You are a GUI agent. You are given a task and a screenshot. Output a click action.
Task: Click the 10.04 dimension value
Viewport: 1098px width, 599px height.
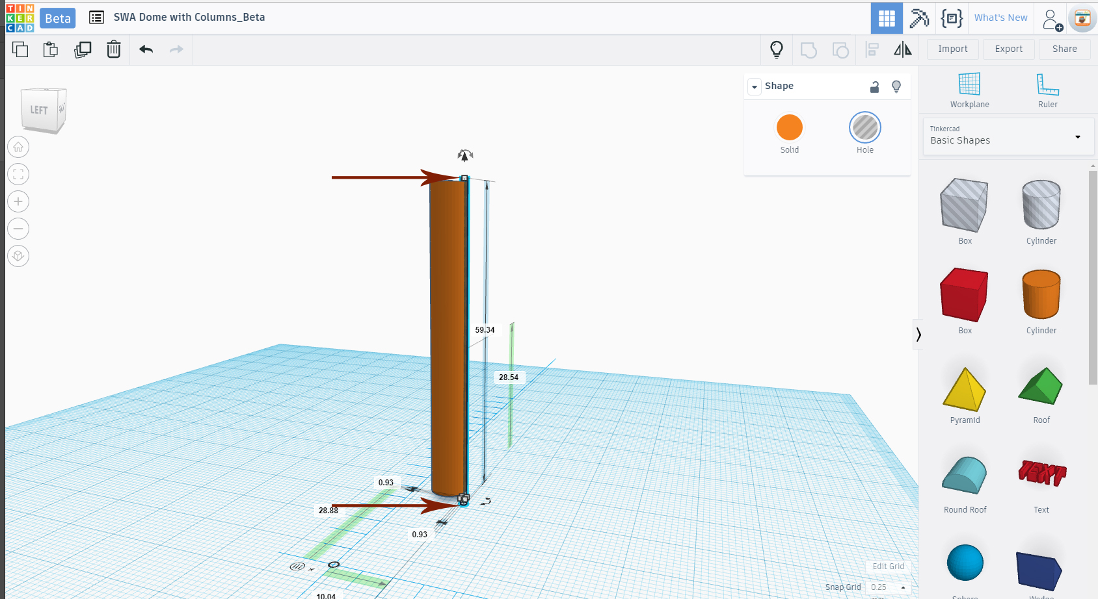click(326, 596)
